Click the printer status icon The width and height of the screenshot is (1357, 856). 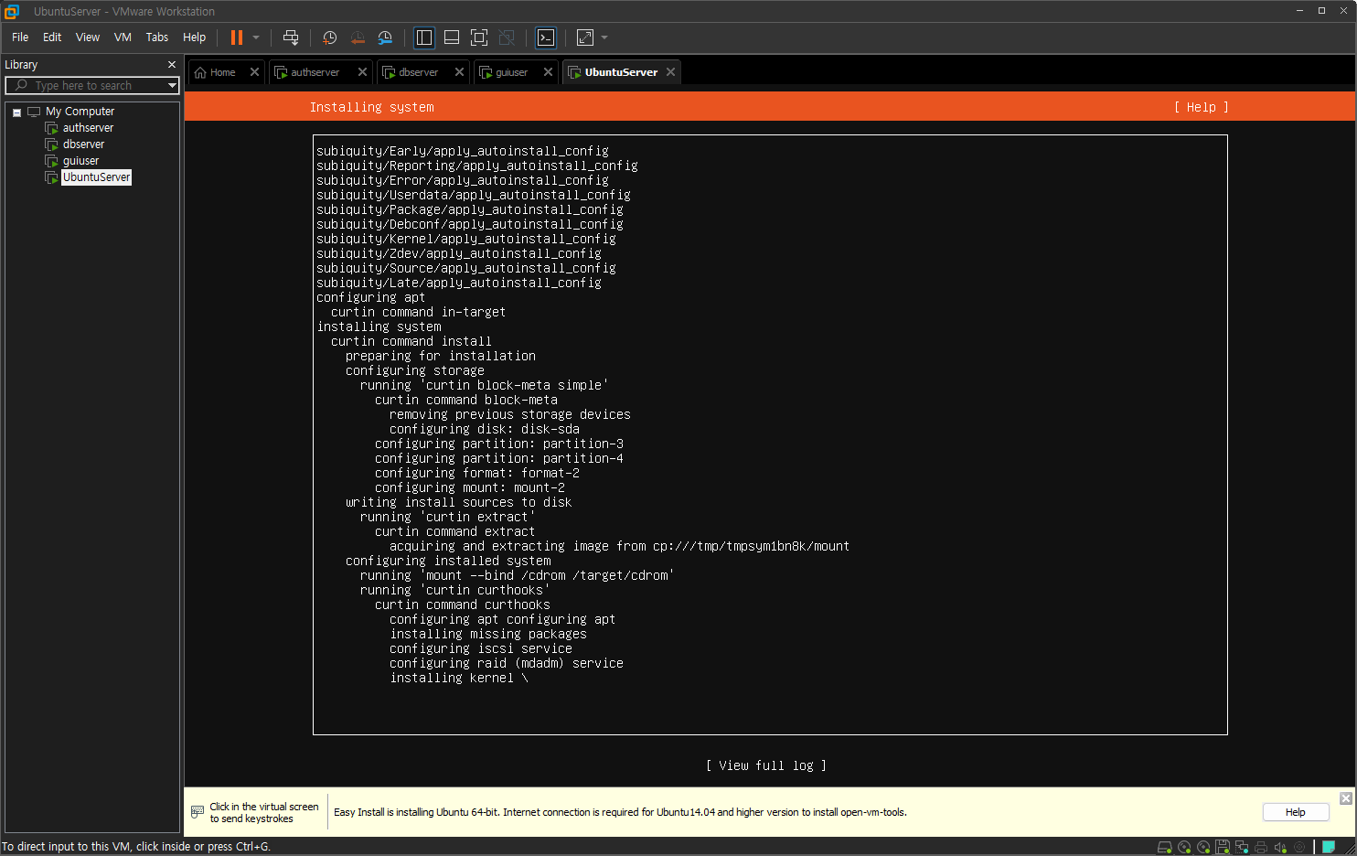pyautogui.click(x=1261, y=847)
